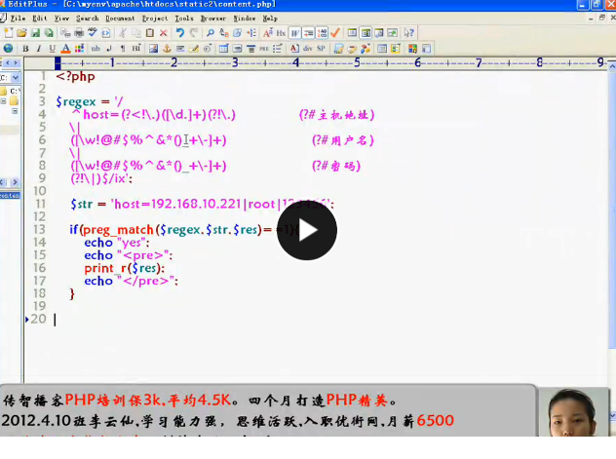Click the context Help pointer icon

[x=409, y=33]
